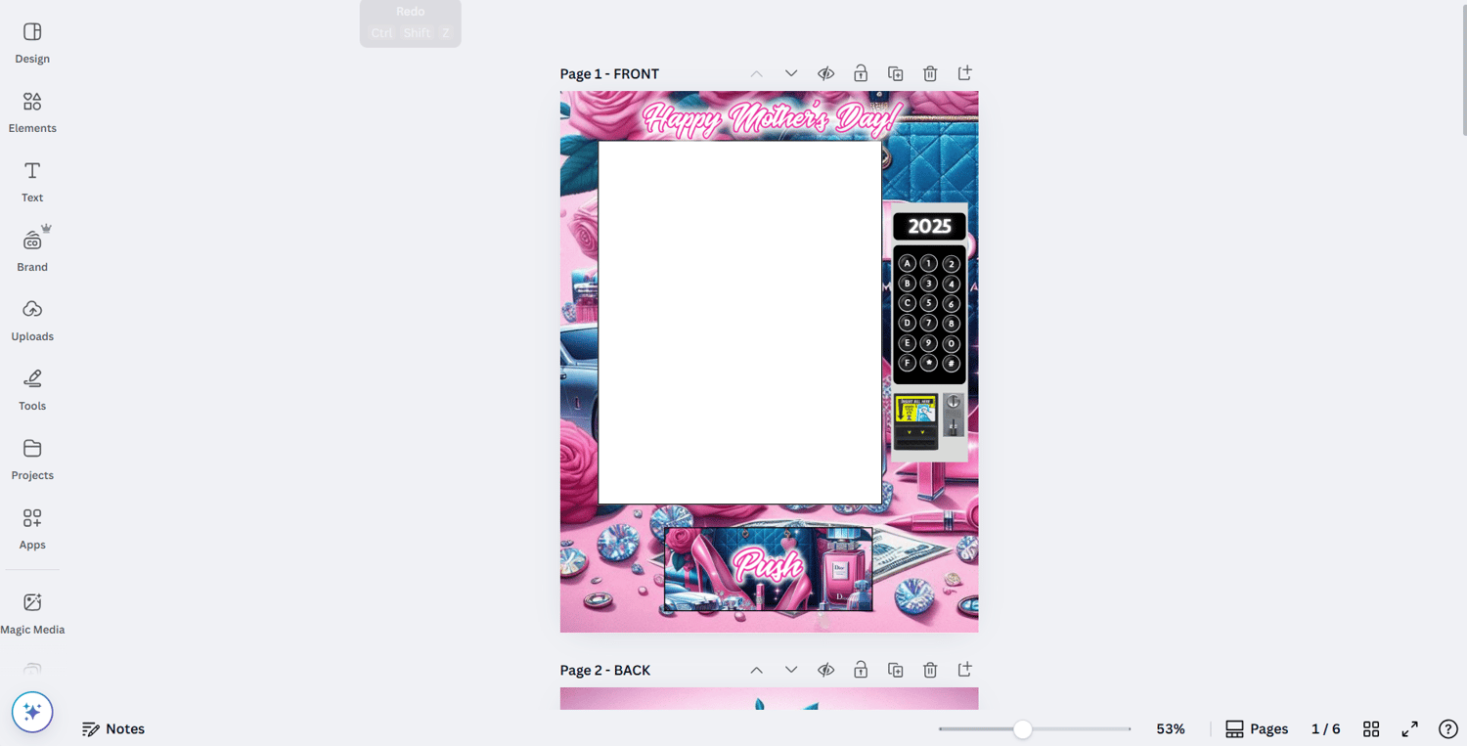The width and height of the screenshot is (1467, 746).
Task: Lock Page 2 - BACK
Action: [861, 670]
